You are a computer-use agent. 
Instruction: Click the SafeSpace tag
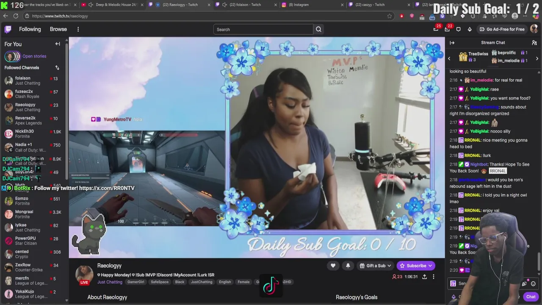click(160, 282)
